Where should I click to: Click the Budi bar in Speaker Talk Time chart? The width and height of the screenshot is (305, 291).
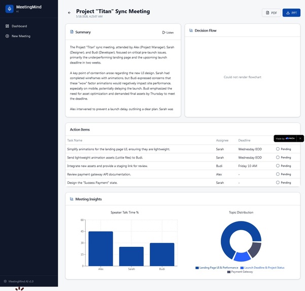click(162, 254)
